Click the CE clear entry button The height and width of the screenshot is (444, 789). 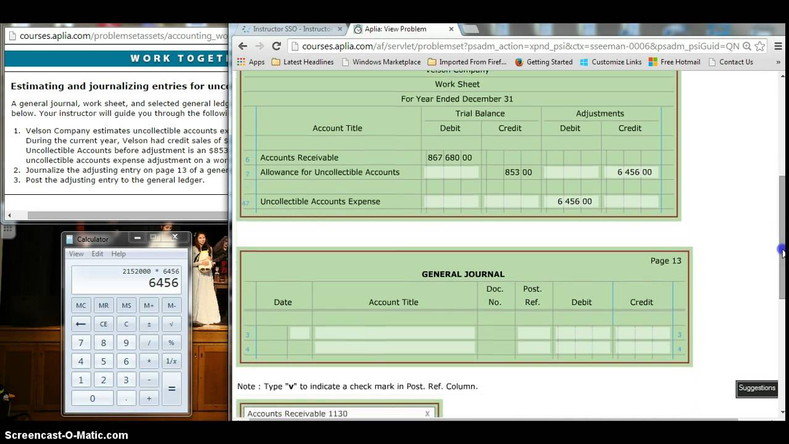point(104,324)
